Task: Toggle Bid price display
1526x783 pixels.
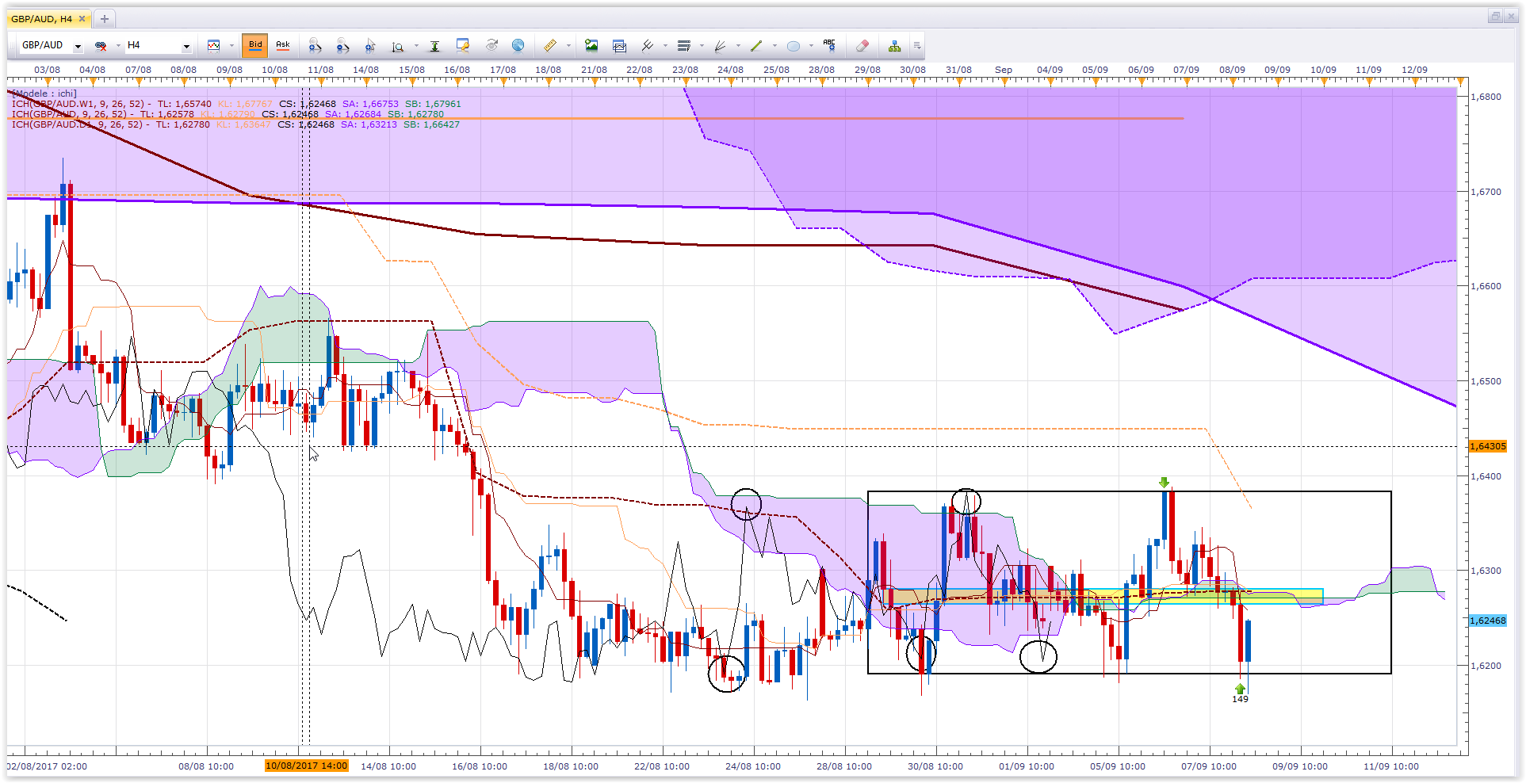Action: [255, 45]
